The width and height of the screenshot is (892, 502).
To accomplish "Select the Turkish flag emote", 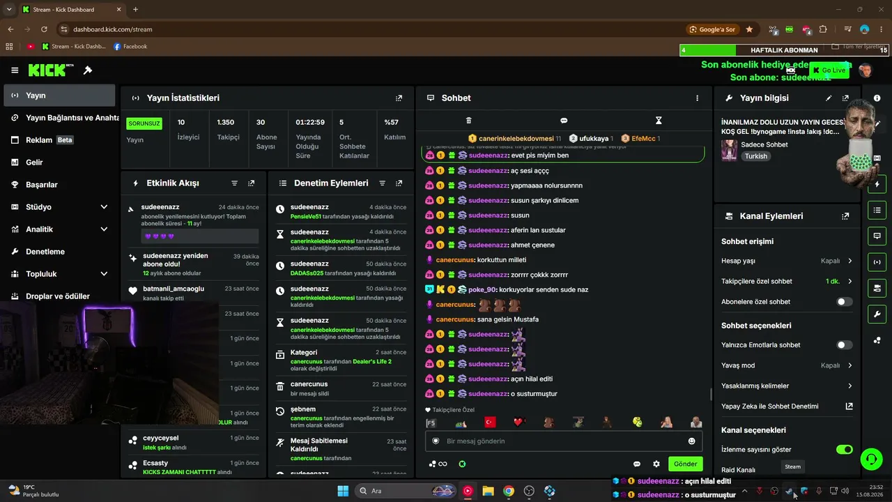I will 489,422.
